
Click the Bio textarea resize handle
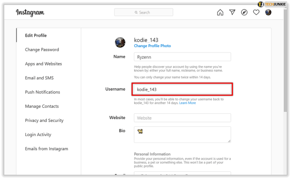229,141
